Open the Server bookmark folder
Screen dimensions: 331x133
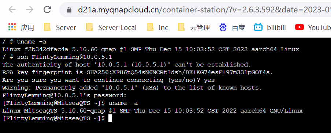(60, 27)
